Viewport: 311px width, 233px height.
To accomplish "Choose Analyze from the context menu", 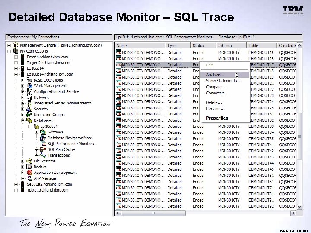I will pos(225,75).
